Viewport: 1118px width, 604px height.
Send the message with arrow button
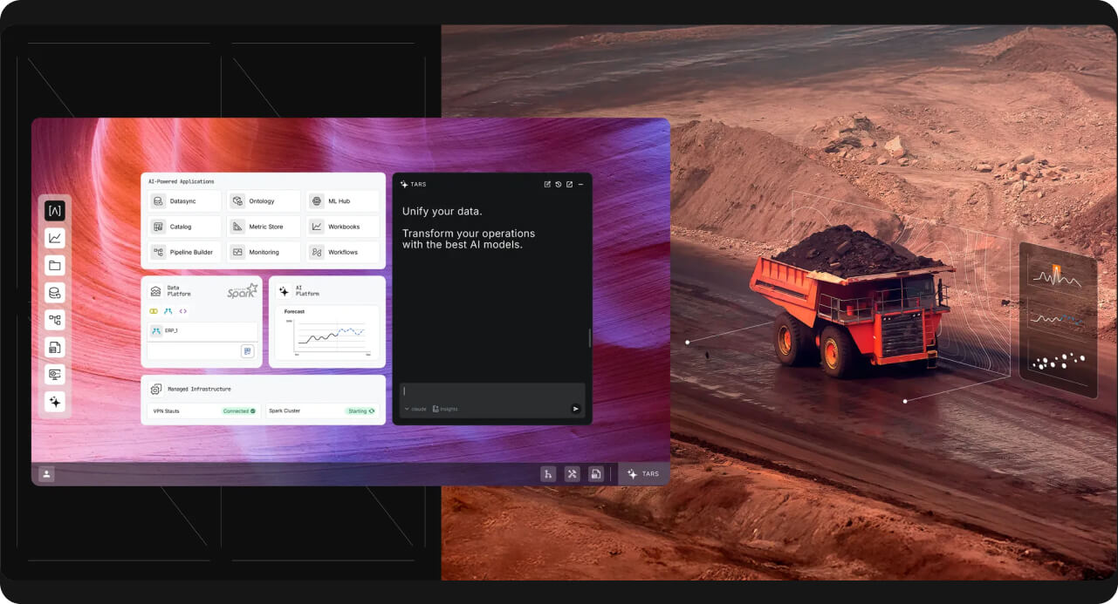576,409
